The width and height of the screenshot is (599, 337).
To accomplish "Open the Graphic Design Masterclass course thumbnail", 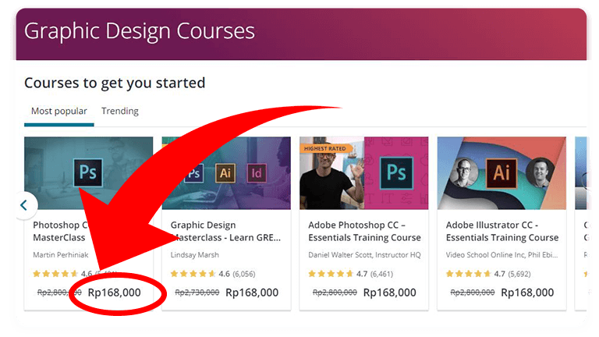I will (226, 173).
